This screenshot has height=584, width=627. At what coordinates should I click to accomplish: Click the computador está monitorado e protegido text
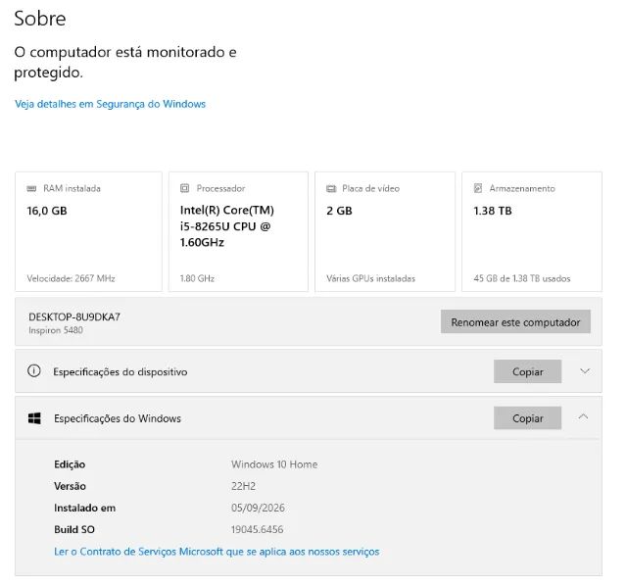pyautogui.click(x=125, y=62)
